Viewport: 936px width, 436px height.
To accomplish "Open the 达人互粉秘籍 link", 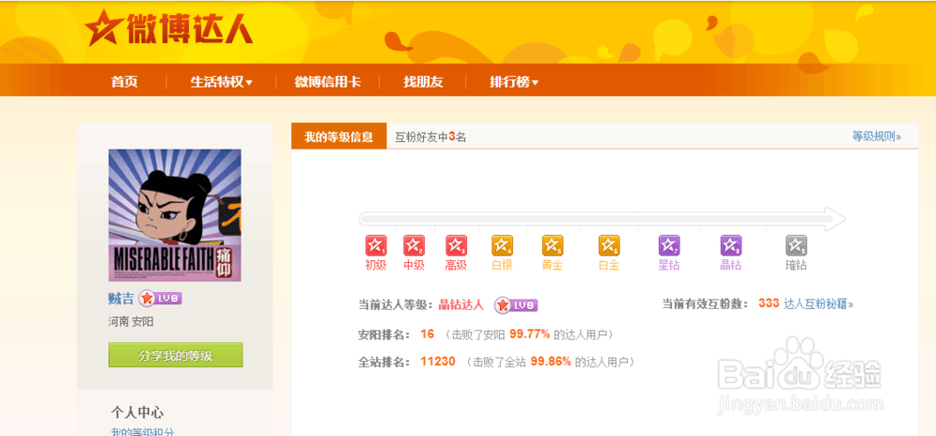I will tap(818, 303).
